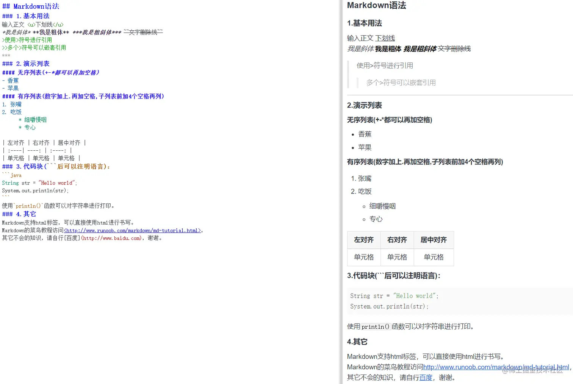This screenshot has height=384, width=573.
Task: Click the 使用>符号进行引用 blockquote
Action: point(384,65)
